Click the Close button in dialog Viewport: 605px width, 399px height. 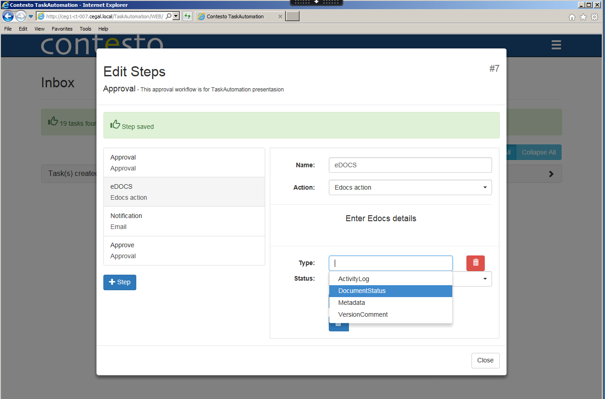click(x=485, y=360)
